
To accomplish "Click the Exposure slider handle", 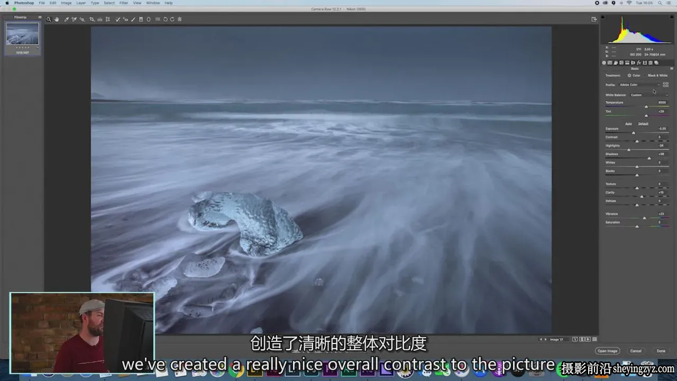I will click(x=634, y=133).
